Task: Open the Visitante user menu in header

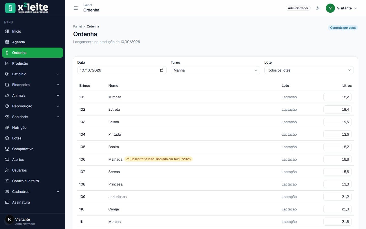Action: (x=342, y=8)
